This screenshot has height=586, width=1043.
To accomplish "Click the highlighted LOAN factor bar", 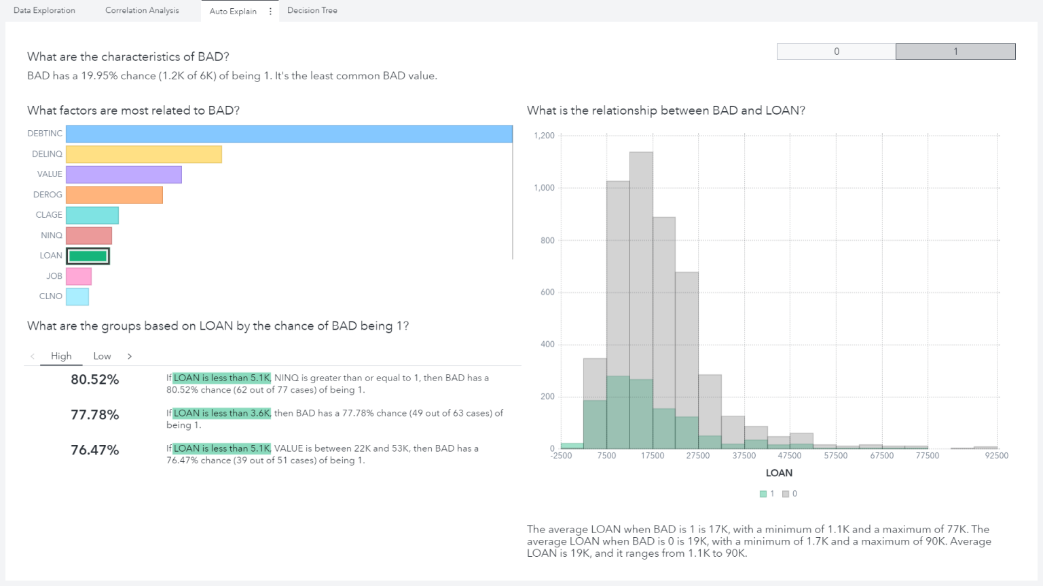I will click(x=88, y=256).
